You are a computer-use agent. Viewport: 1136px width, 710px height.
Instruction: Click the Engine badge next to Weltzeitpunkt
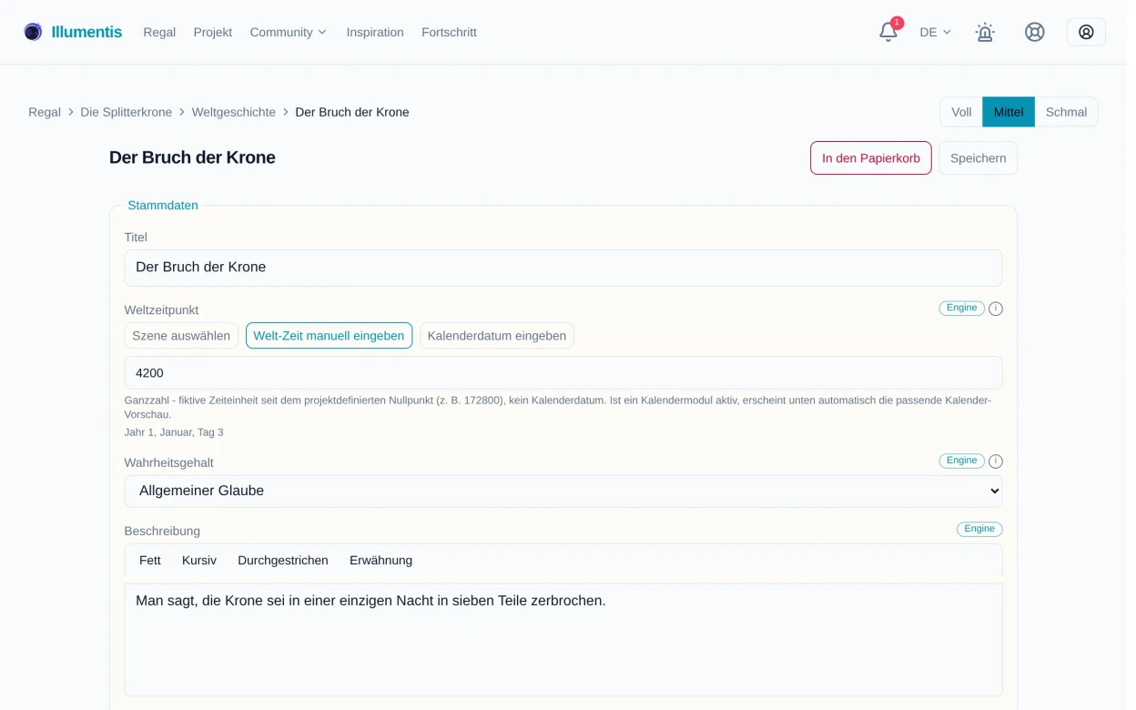[961, 309]
